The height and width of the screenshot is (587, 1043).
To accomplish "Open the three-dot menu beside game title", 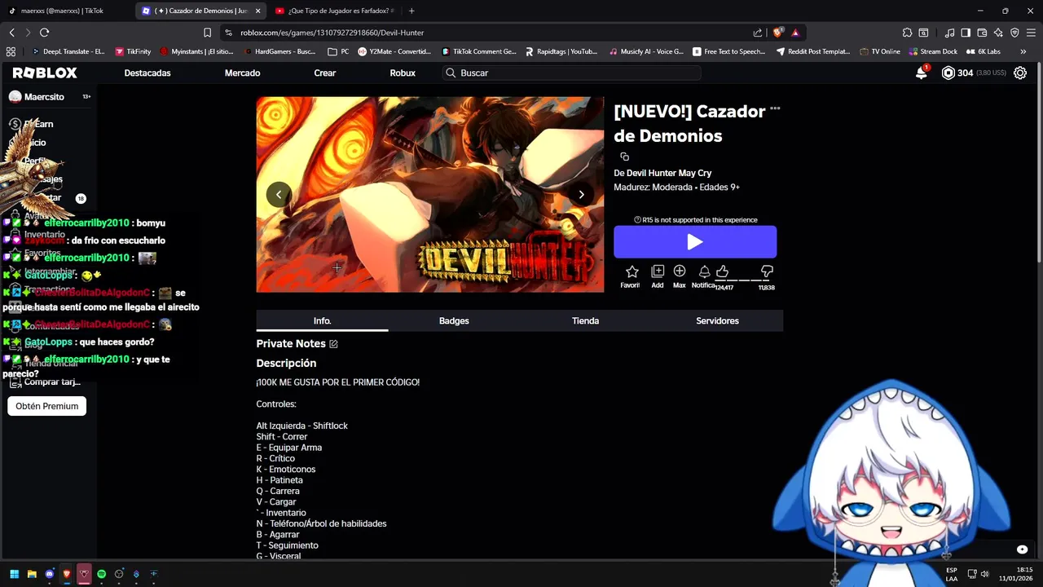I will pos(775,108).
